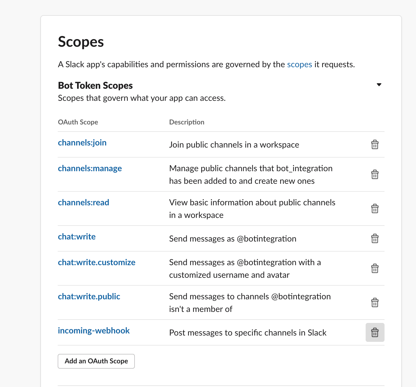Click the Add an OAuth Scope button
The height and width of the screenshot is (387, 416).
click(96, 361)
